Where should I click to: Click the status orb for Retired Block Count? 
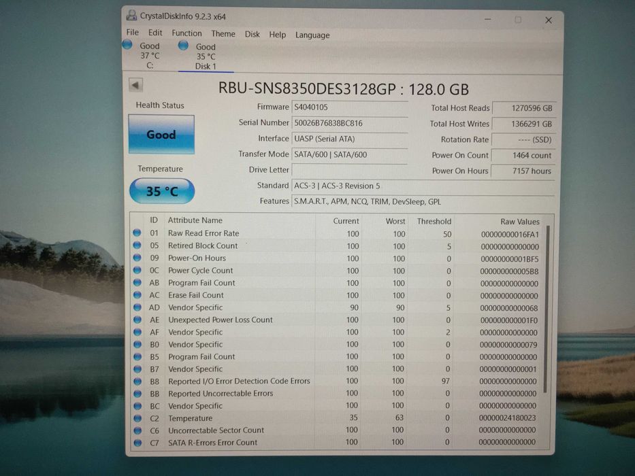click(137, 245)
